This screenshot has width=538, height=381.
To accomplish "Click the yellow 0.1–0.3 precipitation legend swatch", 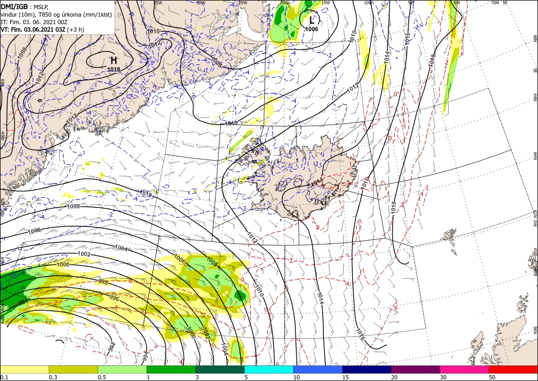I will click(x=25, y=369).
